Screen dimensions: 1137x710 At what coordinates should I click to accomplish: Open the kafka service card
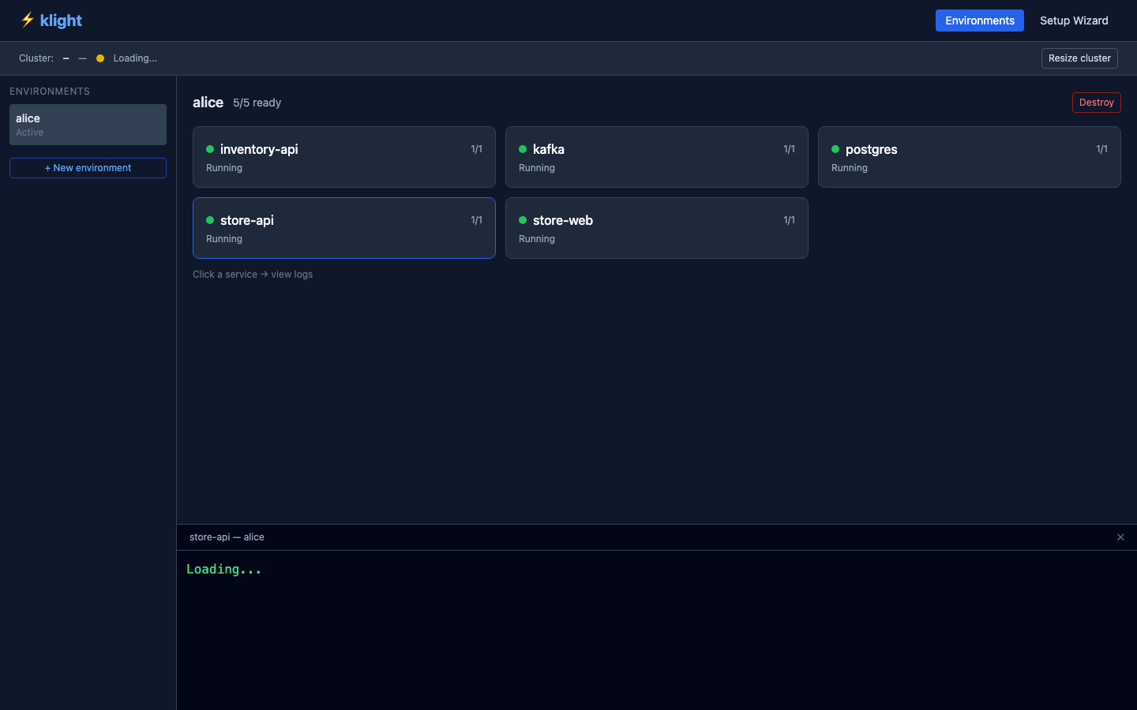(657, 157)
